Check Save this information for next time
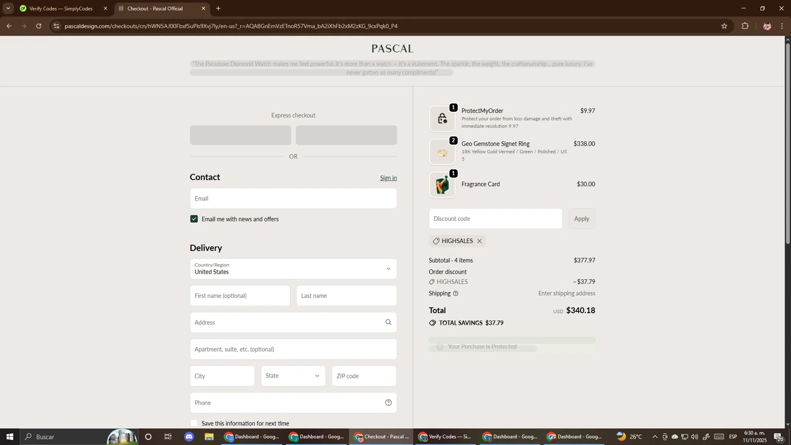Viewport: 791px width, 445px height. point(194,423)
